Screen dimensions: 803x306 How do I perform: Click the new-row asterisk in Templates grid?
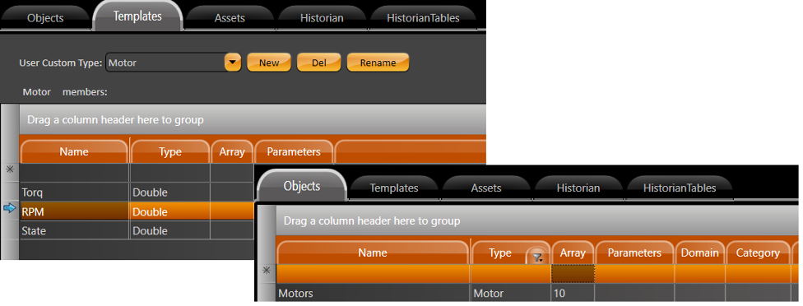[x=9, y=170]
